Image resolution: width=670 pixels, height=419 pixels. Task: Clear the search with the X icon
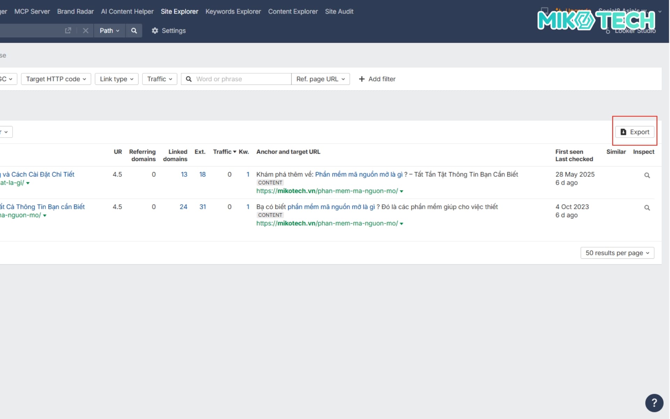(x=86, y=31)
